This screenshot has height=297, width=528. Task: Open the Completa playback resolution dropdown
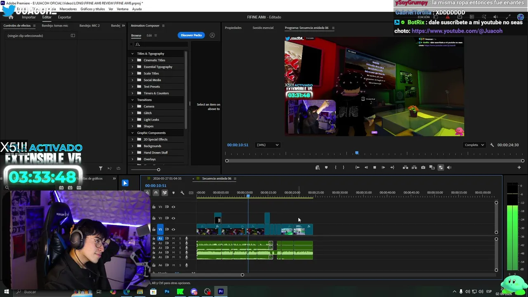[x=474, y=145]
